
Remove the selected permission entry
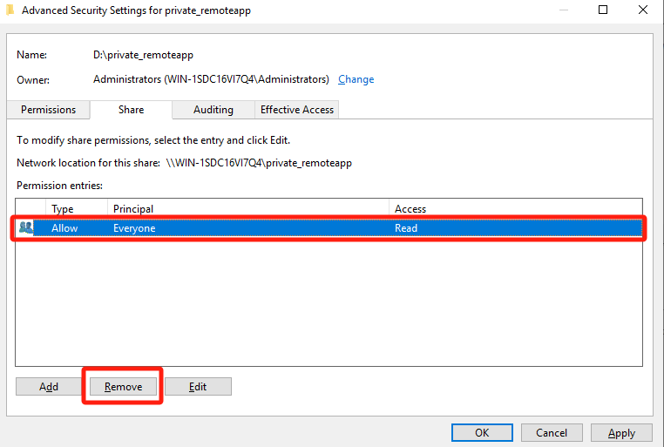click(123, 386)
